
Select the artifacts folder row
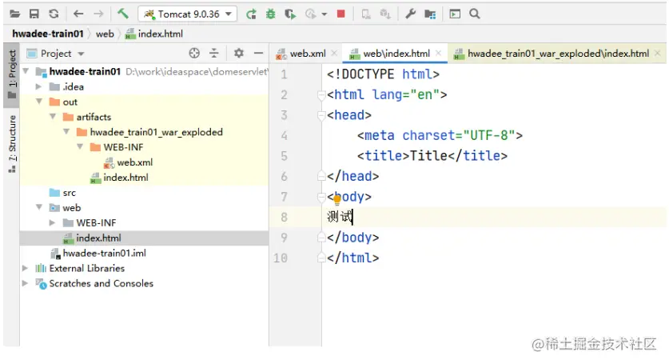(x=144, y=117)
